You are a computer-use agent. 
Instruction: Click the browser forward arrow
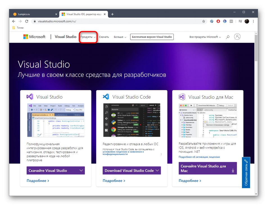20,21
